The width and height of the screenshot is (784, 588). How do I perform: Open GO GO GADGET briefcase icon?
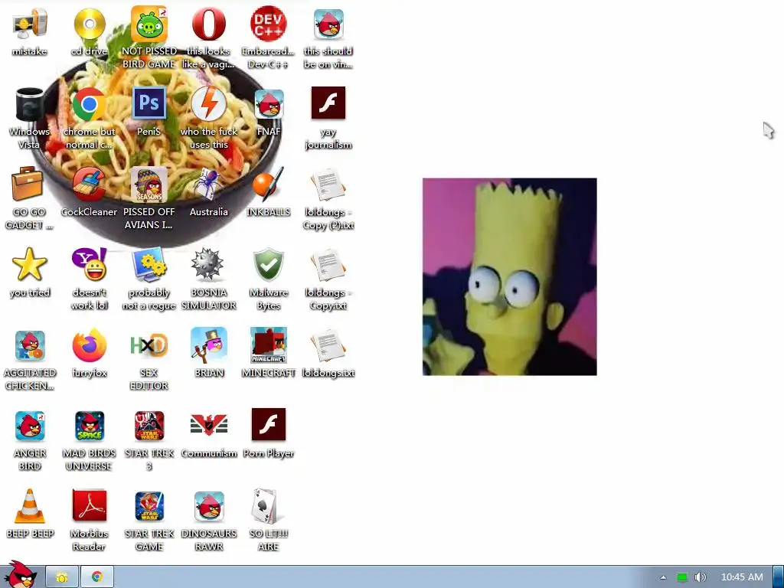click(28, 184)
